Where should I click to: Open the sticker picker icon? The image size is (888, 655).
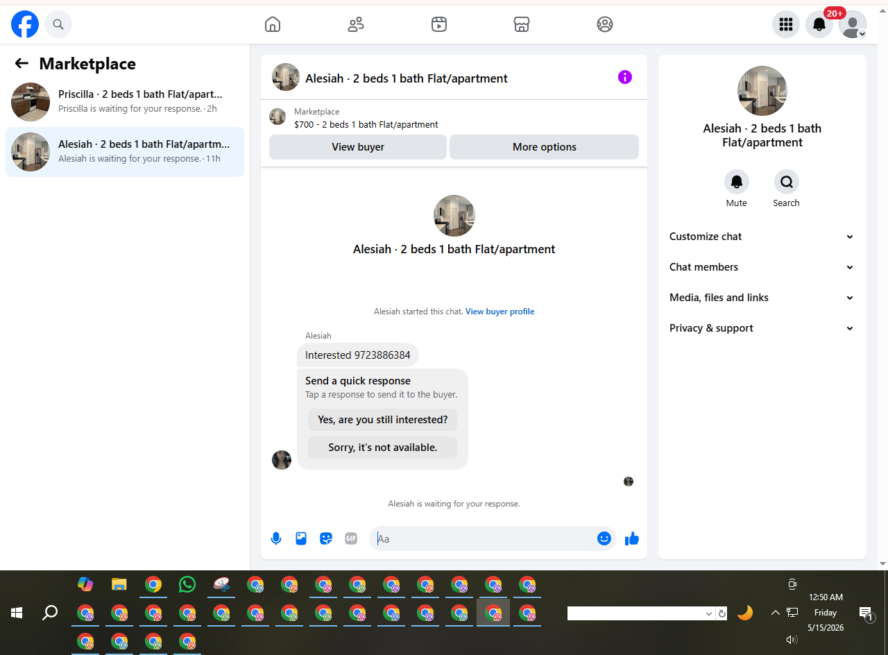pos(326,538)
